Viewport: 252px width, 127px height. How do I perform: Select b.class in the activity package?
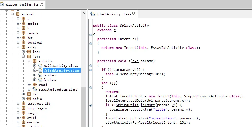click(x=50, y=80)
